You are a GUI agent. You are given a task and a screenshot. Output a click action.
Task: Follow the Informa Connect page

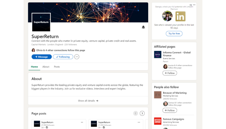169,73
